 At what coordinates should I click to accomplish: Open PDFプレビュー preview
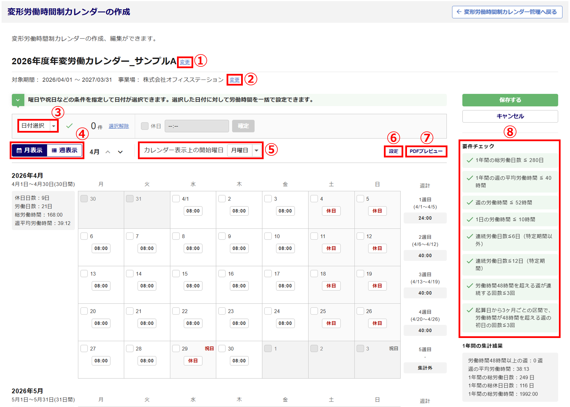click(x=426, y=151)
